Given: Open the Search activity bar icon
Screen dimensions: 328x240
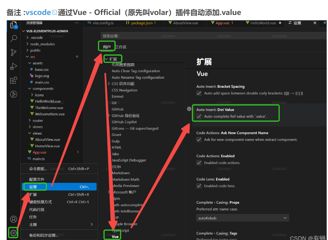Looking at the screenshot, I should tap(14, 39).
